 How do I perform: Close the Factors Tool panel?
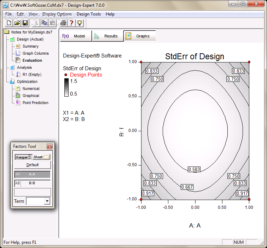pyautogui.click(x=50, y=146)
